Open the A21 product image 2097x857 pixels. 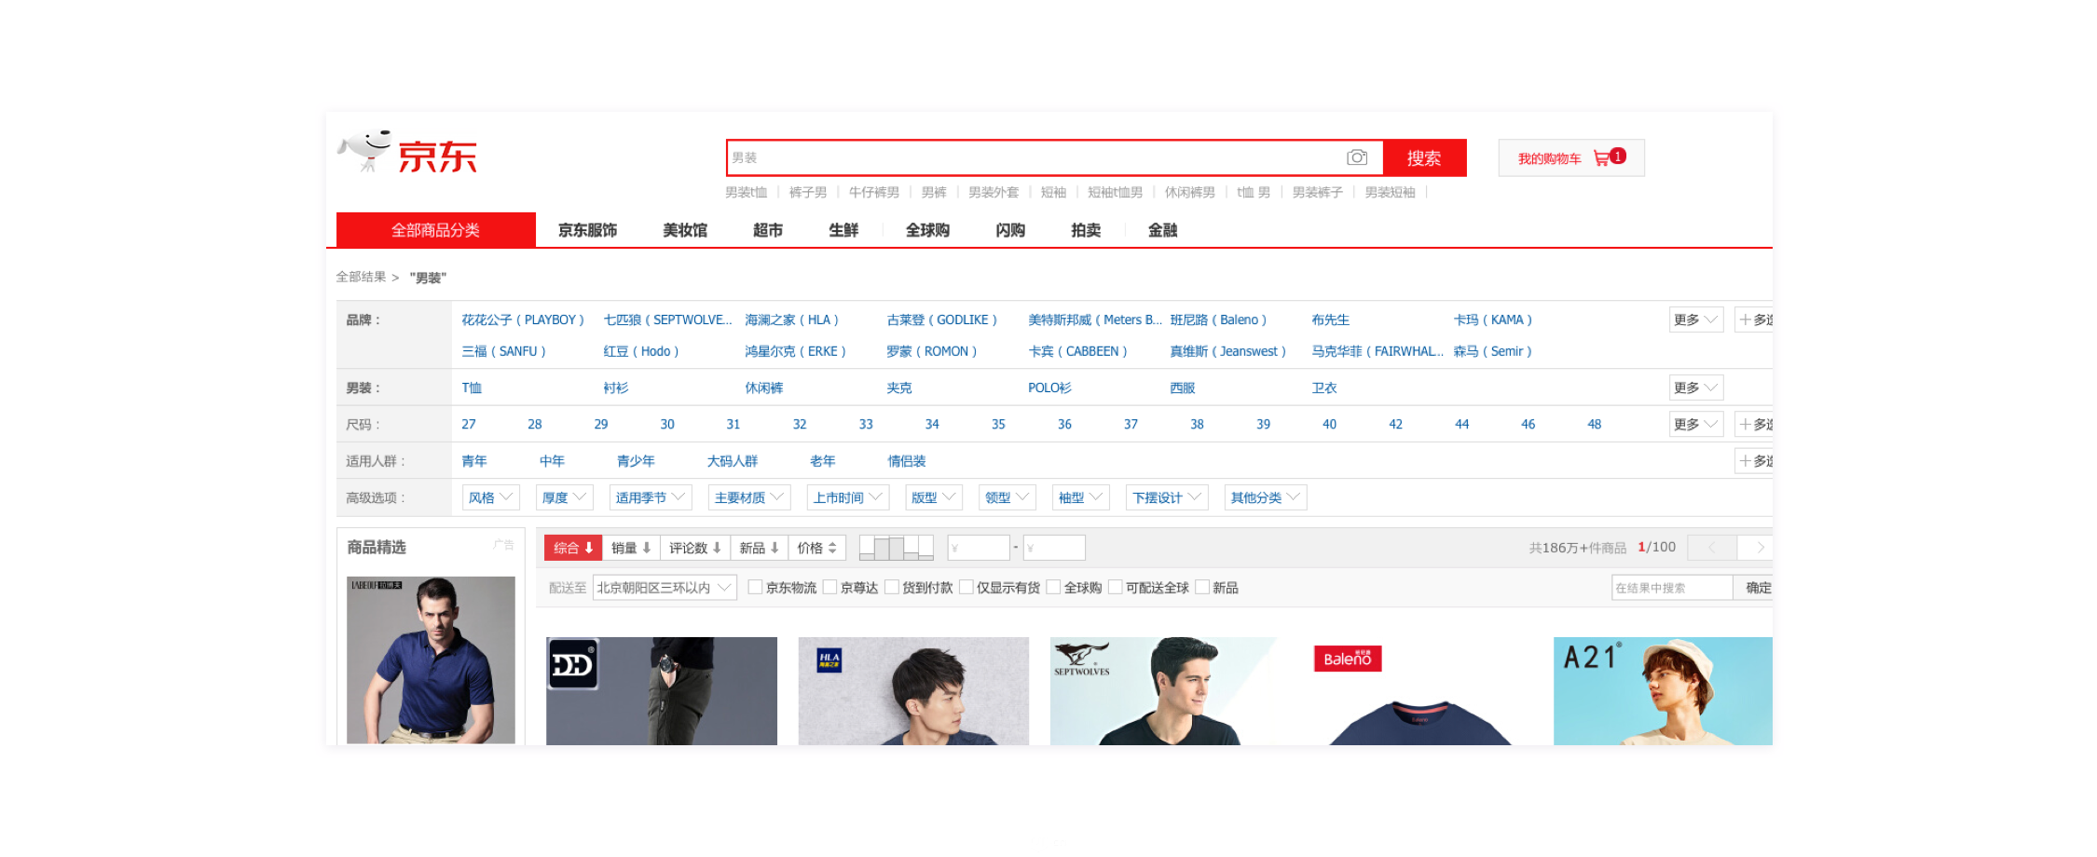pos(1663,691)
